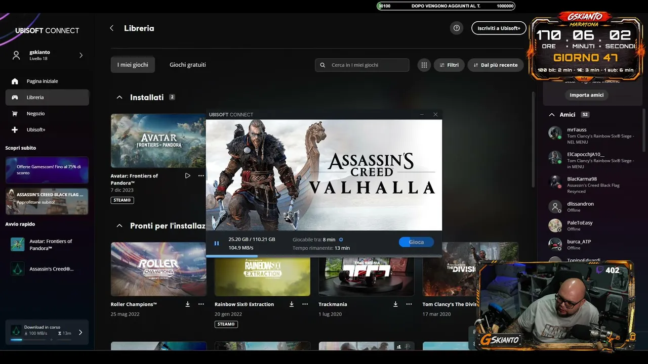Viewport: 648px width, 364px height.
Task: Click mrFauss friend avatar
Action: [555, 133]
